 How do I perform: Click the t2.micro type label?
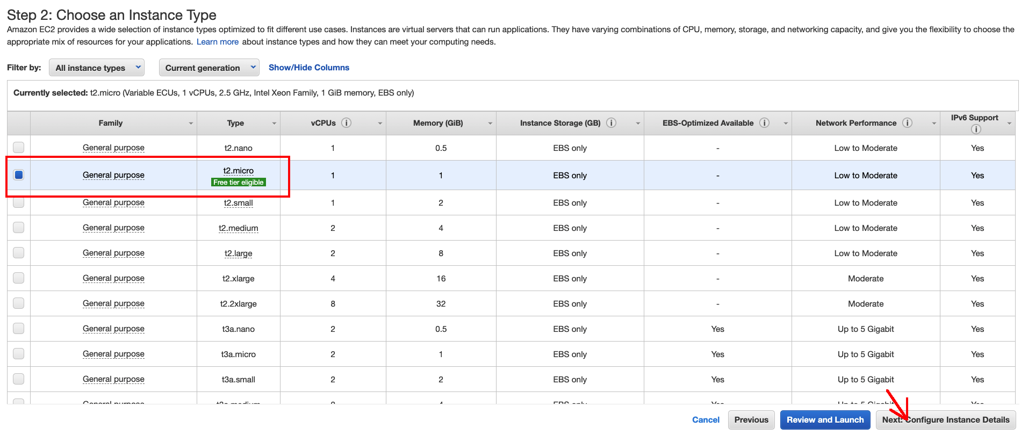(239, 171)
